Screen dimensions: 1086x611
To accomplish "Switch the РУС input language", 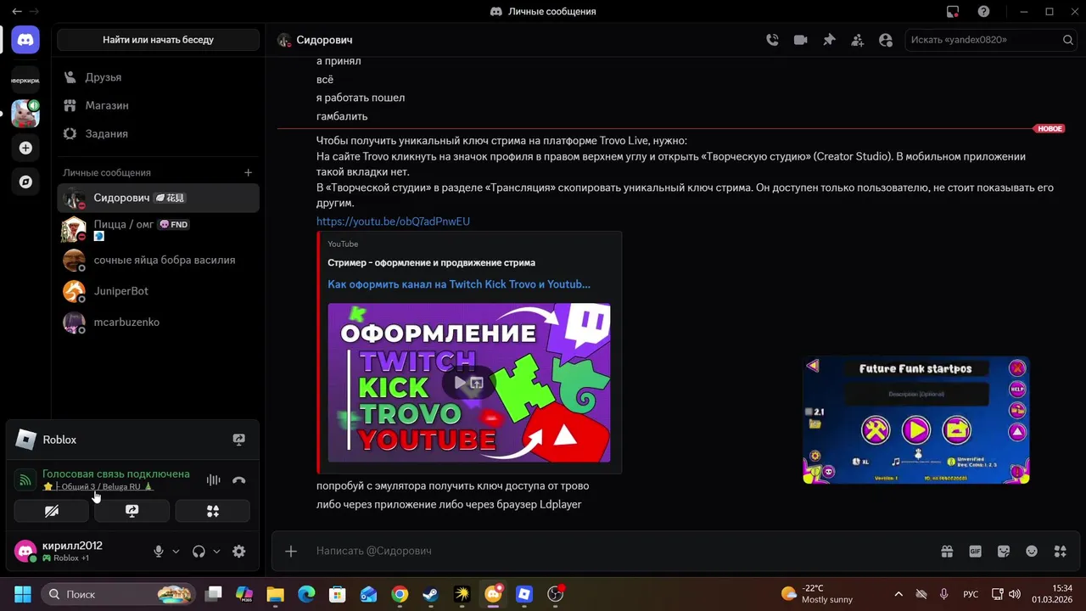I will [971, 594].
